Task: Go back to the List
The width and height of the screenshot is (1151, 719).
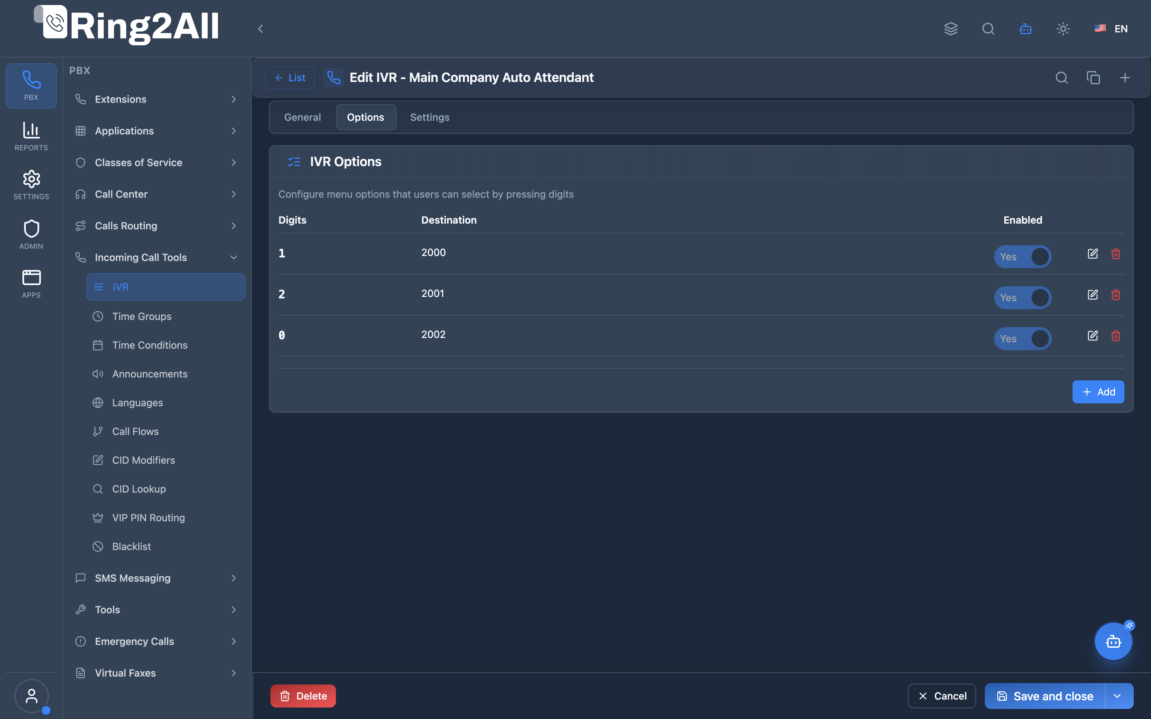Action: click(290, 78)
